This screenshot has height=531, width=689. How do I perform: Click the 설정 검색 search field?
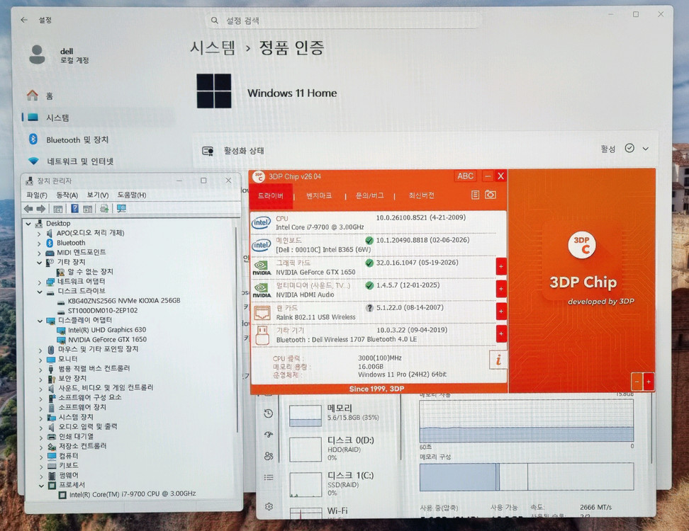pos(343,21)
